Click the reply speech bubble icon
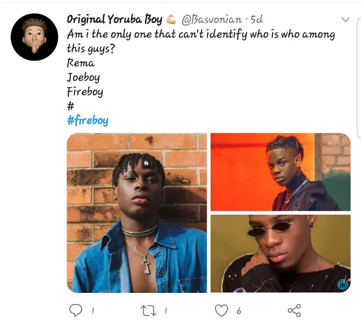The width and height of the screenshot is (361, 325). (x=76, y=310)
